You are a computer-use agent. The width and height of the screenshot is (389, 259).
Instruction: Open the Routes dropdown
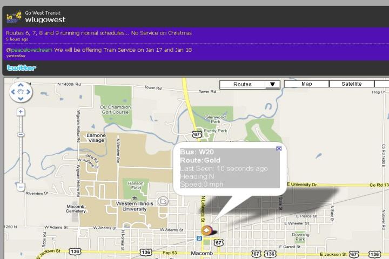[250, 85]
